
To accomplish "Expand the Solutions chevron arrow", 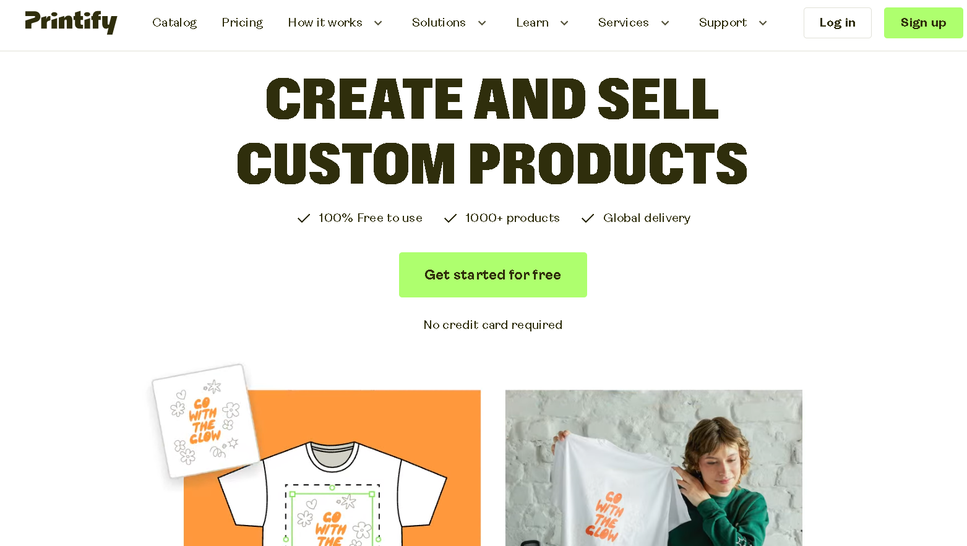I will (482, 23).
